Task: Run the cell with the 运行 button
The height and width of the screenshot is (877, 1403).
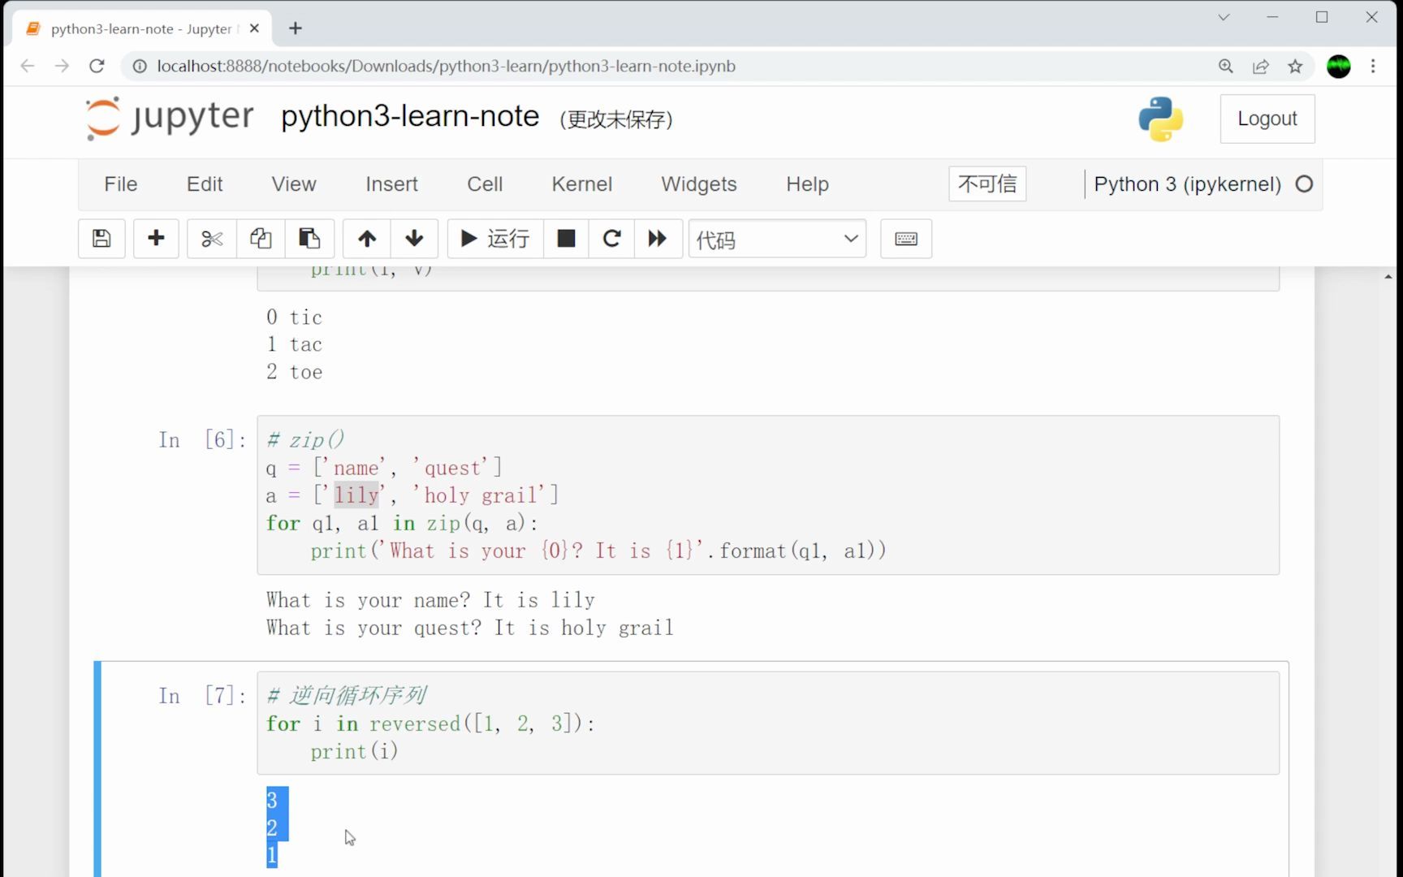Action: click(494, 239)
